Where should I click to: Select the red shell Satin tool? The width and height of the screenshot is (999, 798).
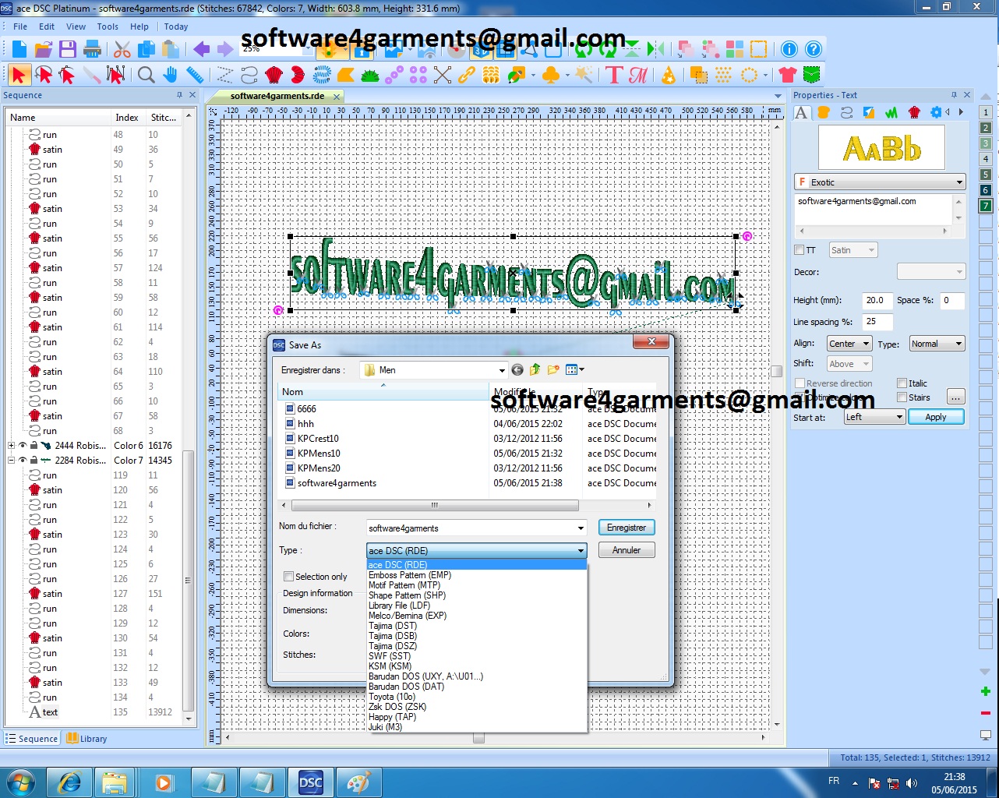pyautogui.click(x=274, y=75)
